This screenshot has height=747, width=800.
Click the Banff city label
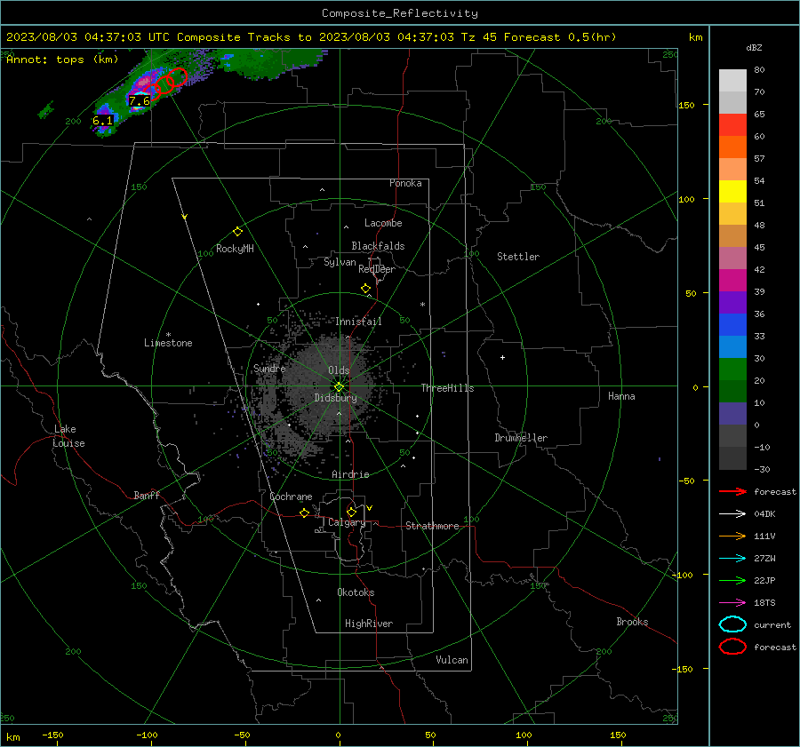[x=147, y=495]
